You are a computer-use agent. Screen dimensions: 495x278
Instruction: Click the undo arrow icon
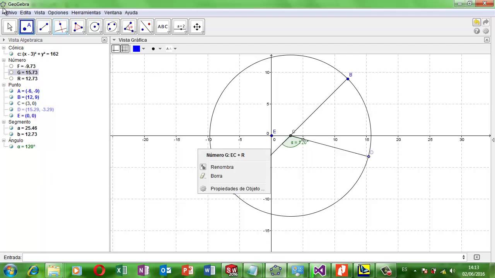[x=476, y=22]
